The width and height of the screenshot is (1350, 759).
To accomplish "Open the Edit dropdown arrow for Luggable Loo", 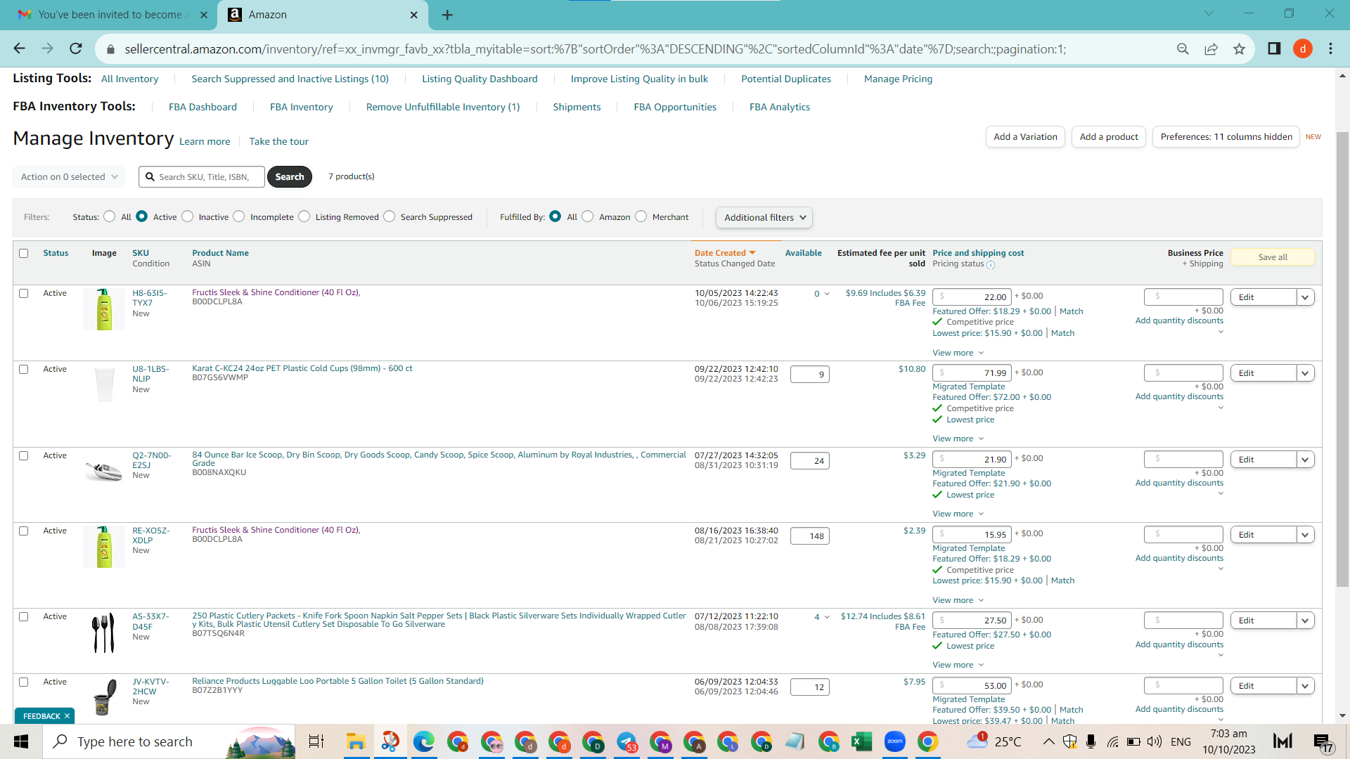I will click(x=1306, y=686).
